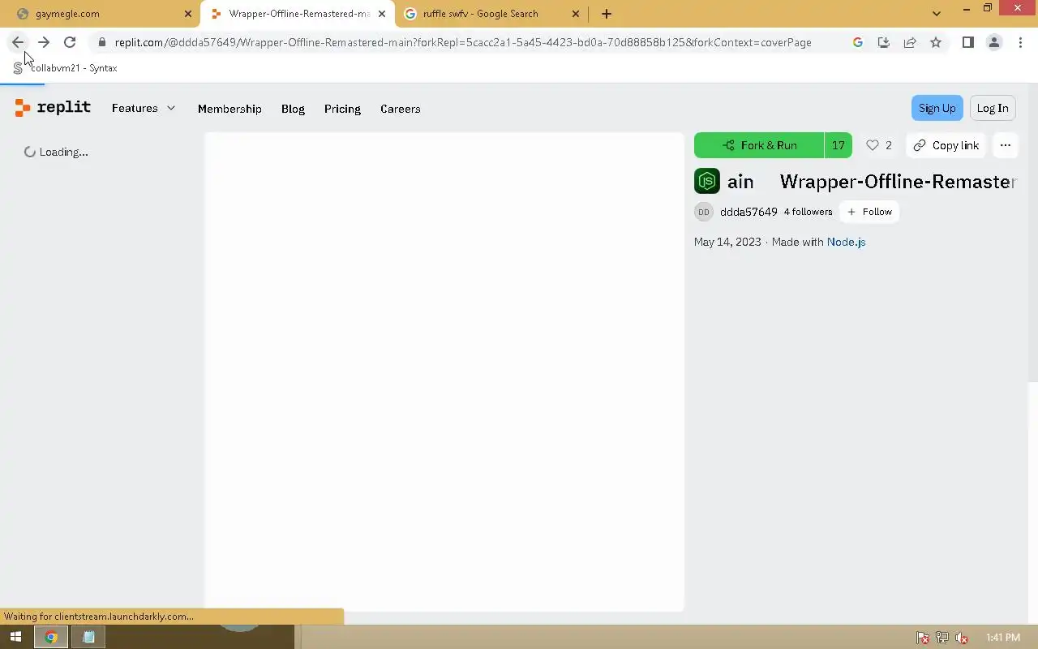The width and height of the screenshot is (1038, 649).
Task: Go back using browser back arrow
Action: [18, 42]
